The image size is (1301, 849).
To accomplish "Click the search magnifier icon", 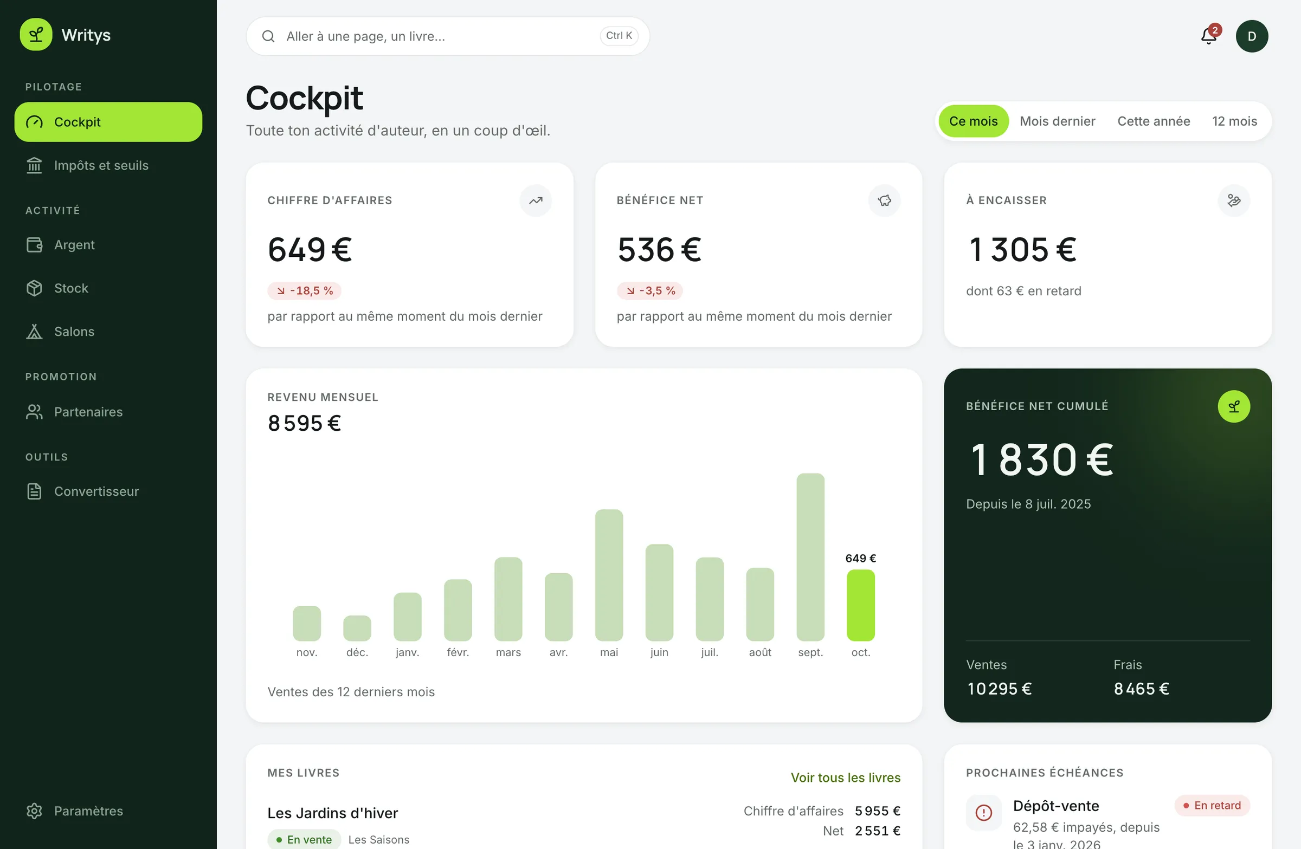I will coord(268,36).
